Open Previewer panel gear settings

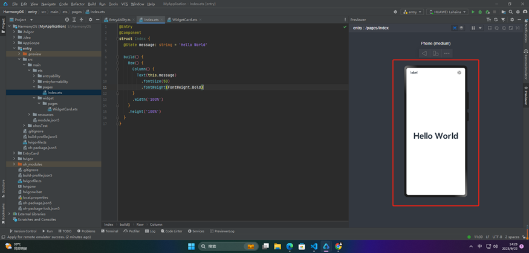click(512, 20)
